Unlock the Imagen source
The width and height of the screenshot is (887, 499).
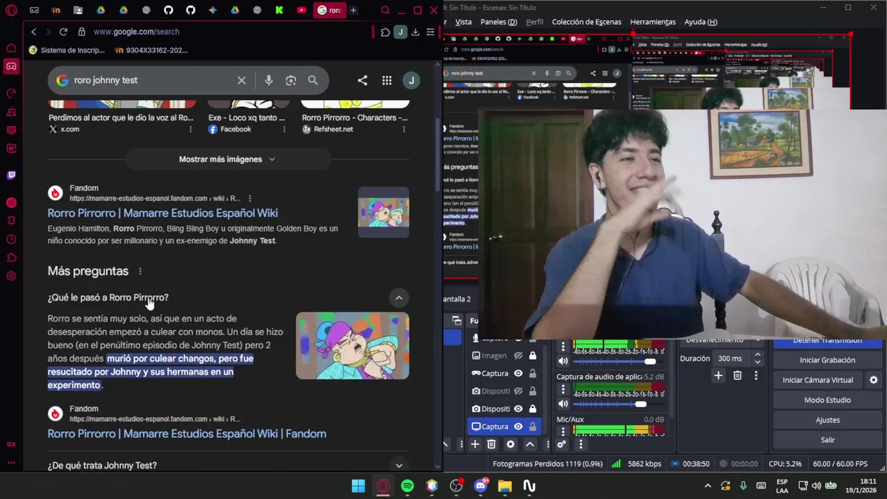532,356
